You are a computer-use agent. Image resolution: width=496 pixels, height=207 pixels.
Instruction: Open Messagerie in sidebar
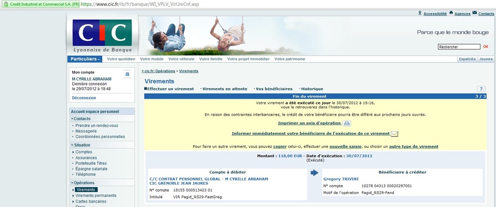pyautogui.click(x=86, y=131)
